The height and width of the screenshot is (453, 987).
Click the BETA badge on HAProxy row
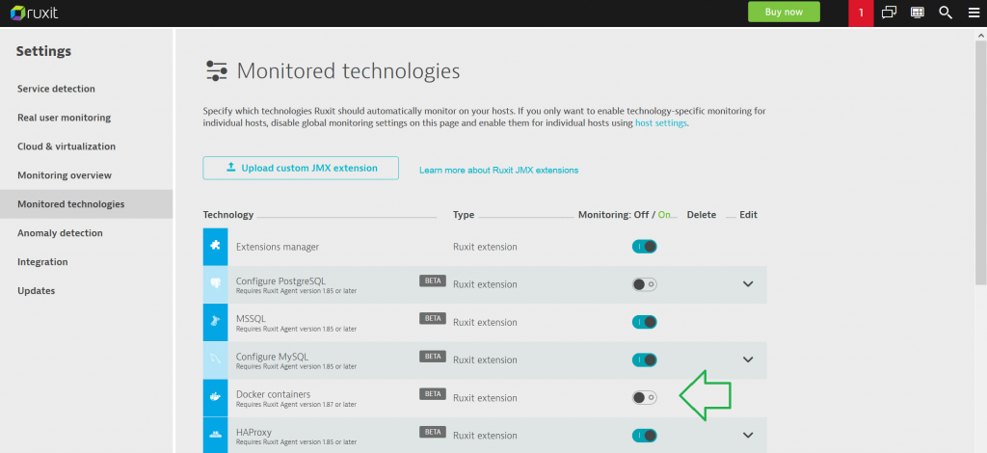433,432
